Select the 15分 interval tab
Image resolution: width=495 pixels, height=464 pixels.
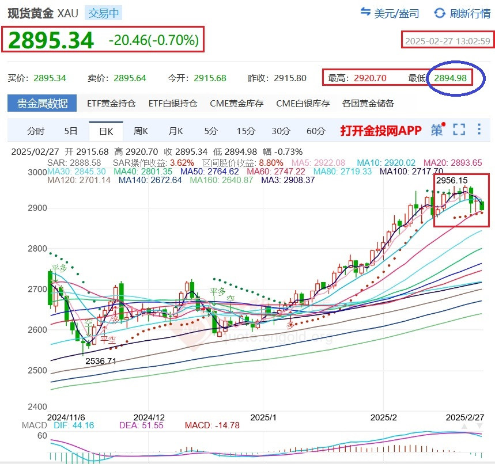click(246, 131)
